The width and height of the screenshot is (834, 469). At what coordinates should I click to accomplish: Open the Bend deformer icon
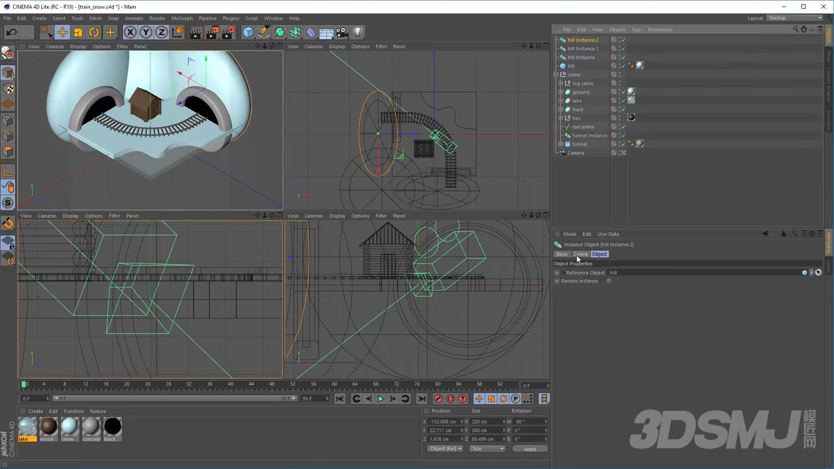click(x=311, y=32)
